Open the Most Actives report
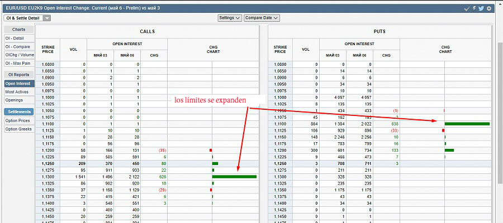 tap(18, 92)
